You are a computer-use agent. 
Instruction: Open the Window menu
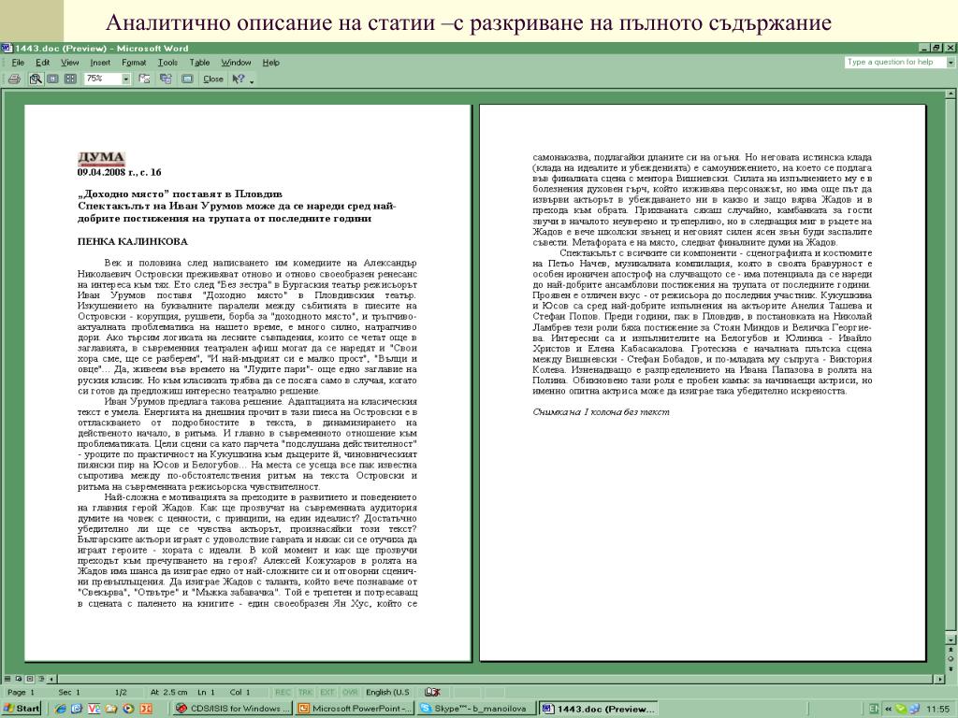[236, 63]
